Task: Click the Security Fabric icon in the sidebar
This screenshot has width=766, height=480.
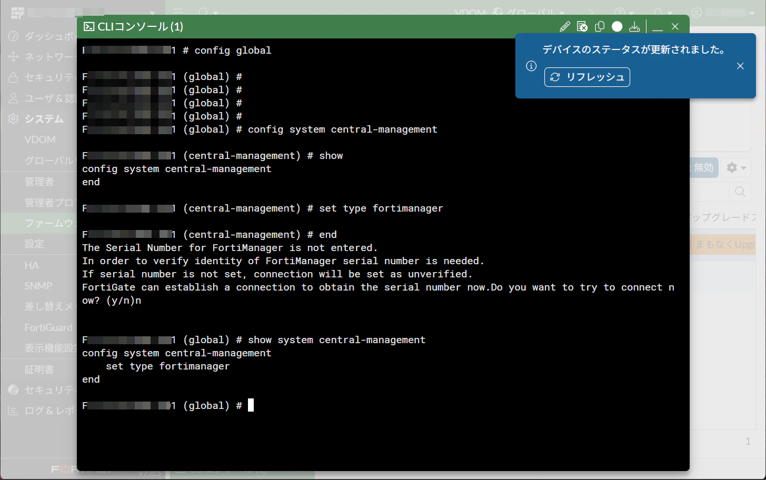Action: (13, 390)
